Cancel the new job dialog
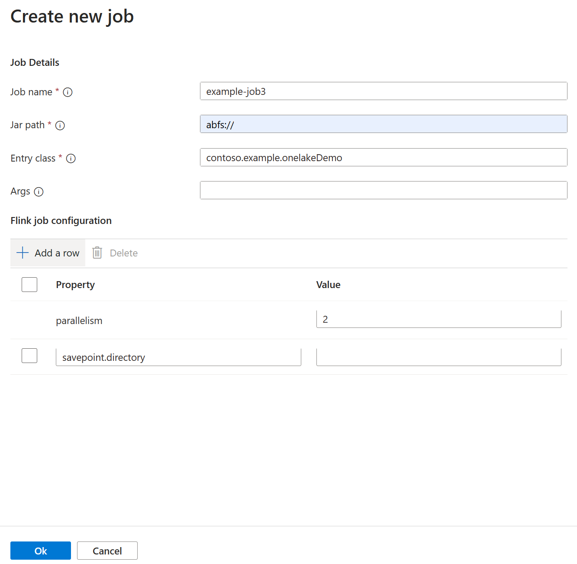 coord(107,551)
